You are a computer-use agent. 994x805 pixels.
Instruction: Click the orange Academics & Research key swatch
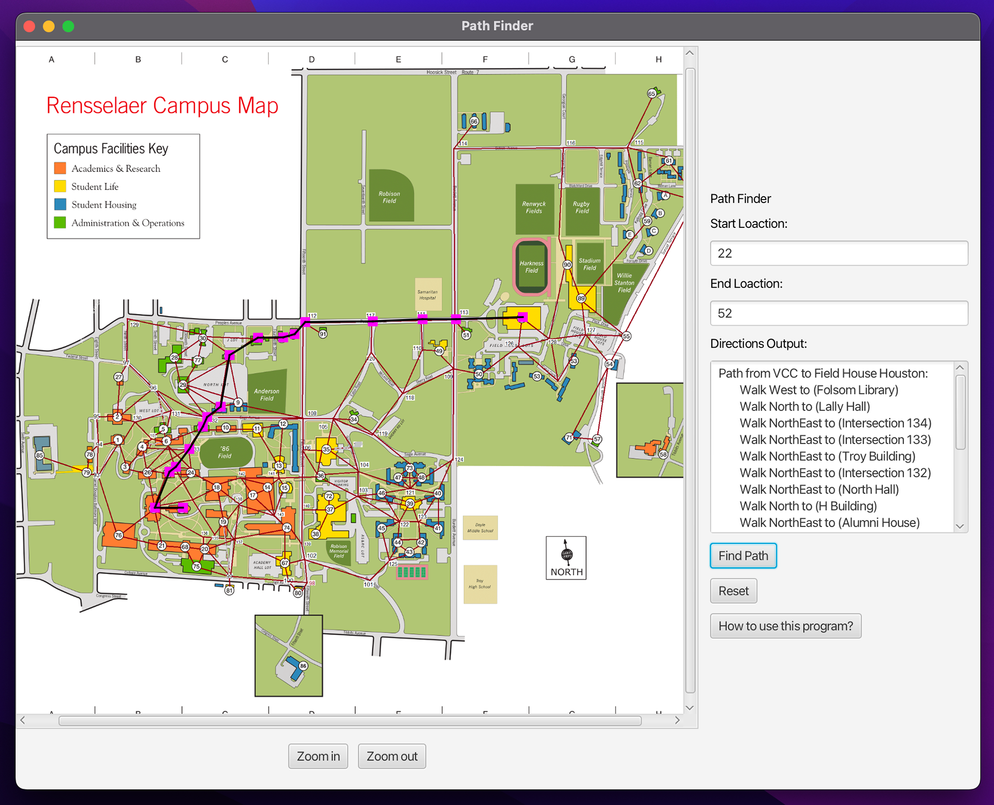point(60,168)
